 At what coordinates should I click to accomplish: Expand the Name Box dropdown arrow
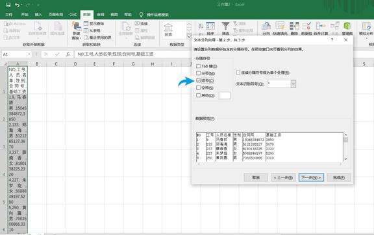tap(29, 54)
